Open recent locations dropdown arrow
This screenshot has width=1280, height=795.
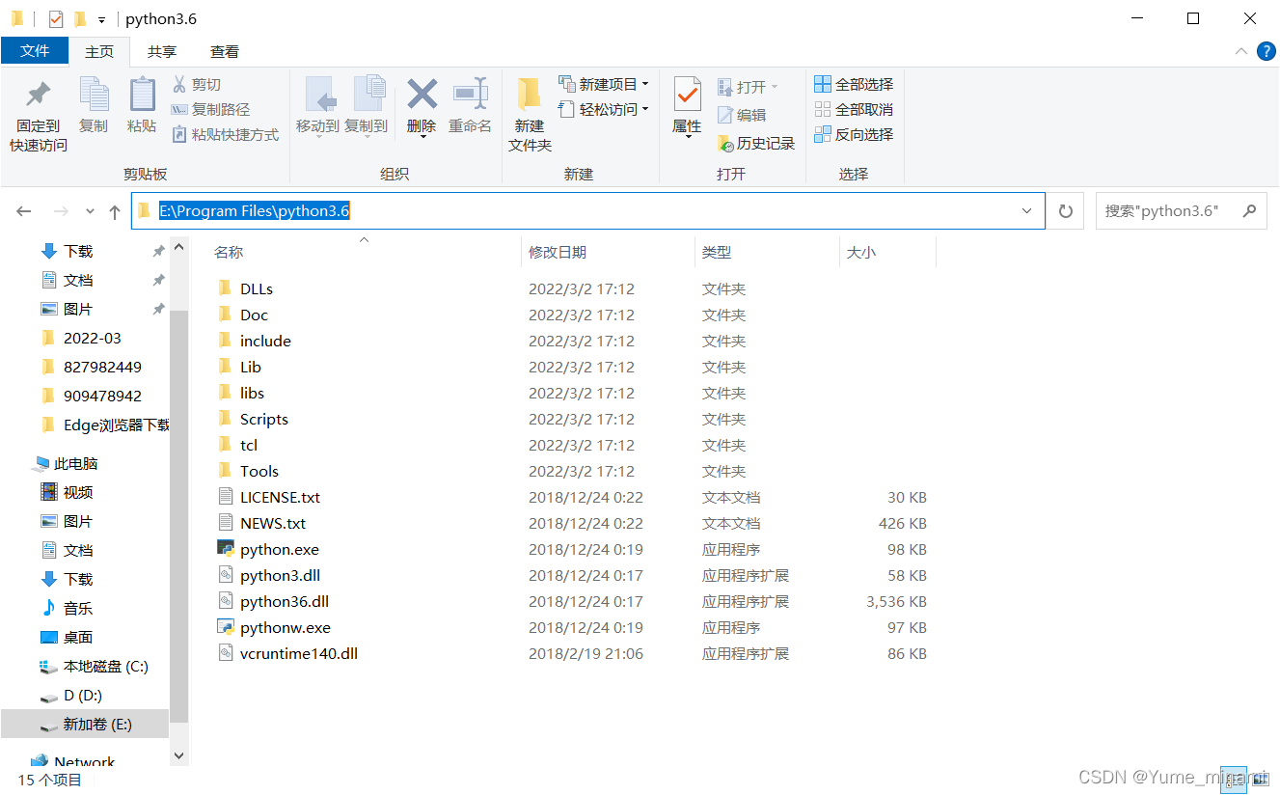tap(90, 211)
